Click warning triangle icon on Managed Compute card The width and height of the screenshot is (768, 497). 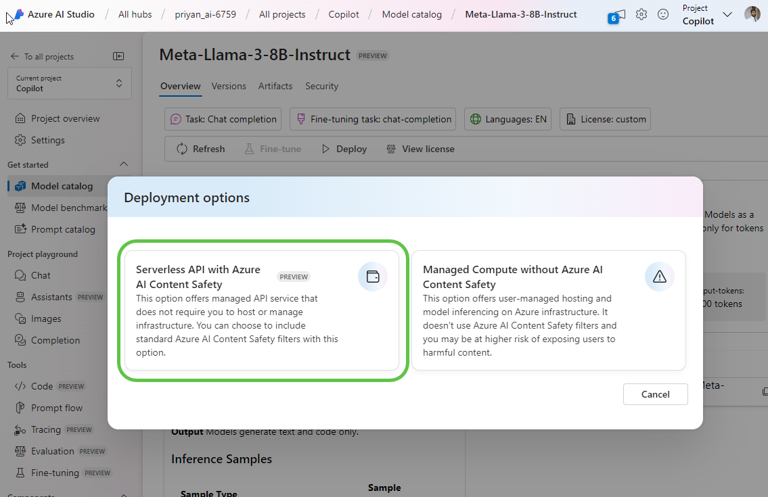(x=660, y=277)
